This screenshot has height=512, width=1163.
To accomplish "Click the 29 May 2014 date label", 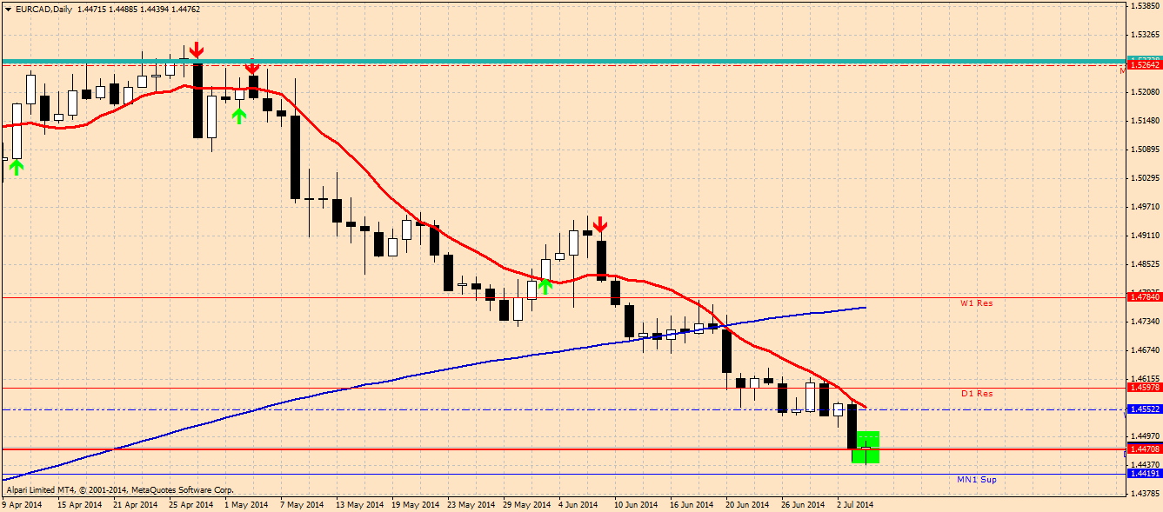I will point(527,504).
